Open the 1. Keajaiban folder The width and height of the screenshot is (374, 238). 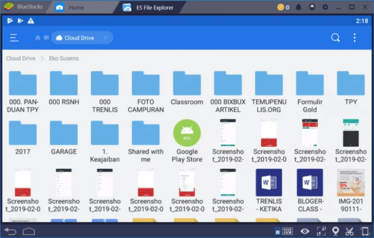(105, 142)
